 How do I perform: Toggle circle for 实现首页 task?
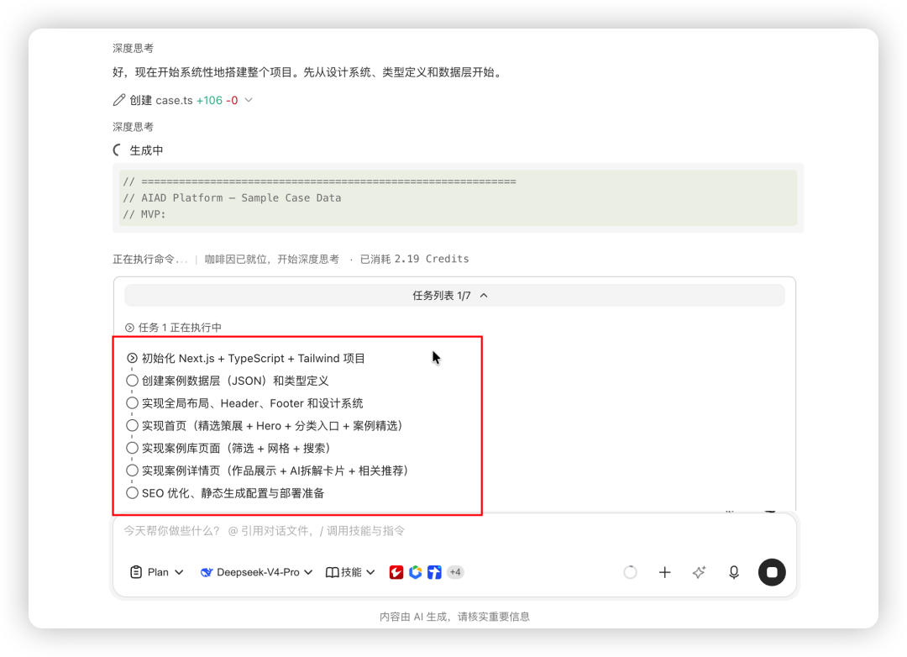pyautogui.click(x=132, y=426)
